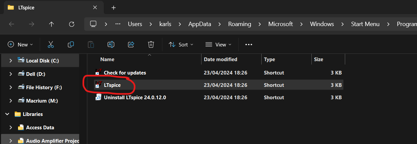Expand Local Disk (C:) tree node
Viewport: 417px width, 144px height.
tap(11, 60)
